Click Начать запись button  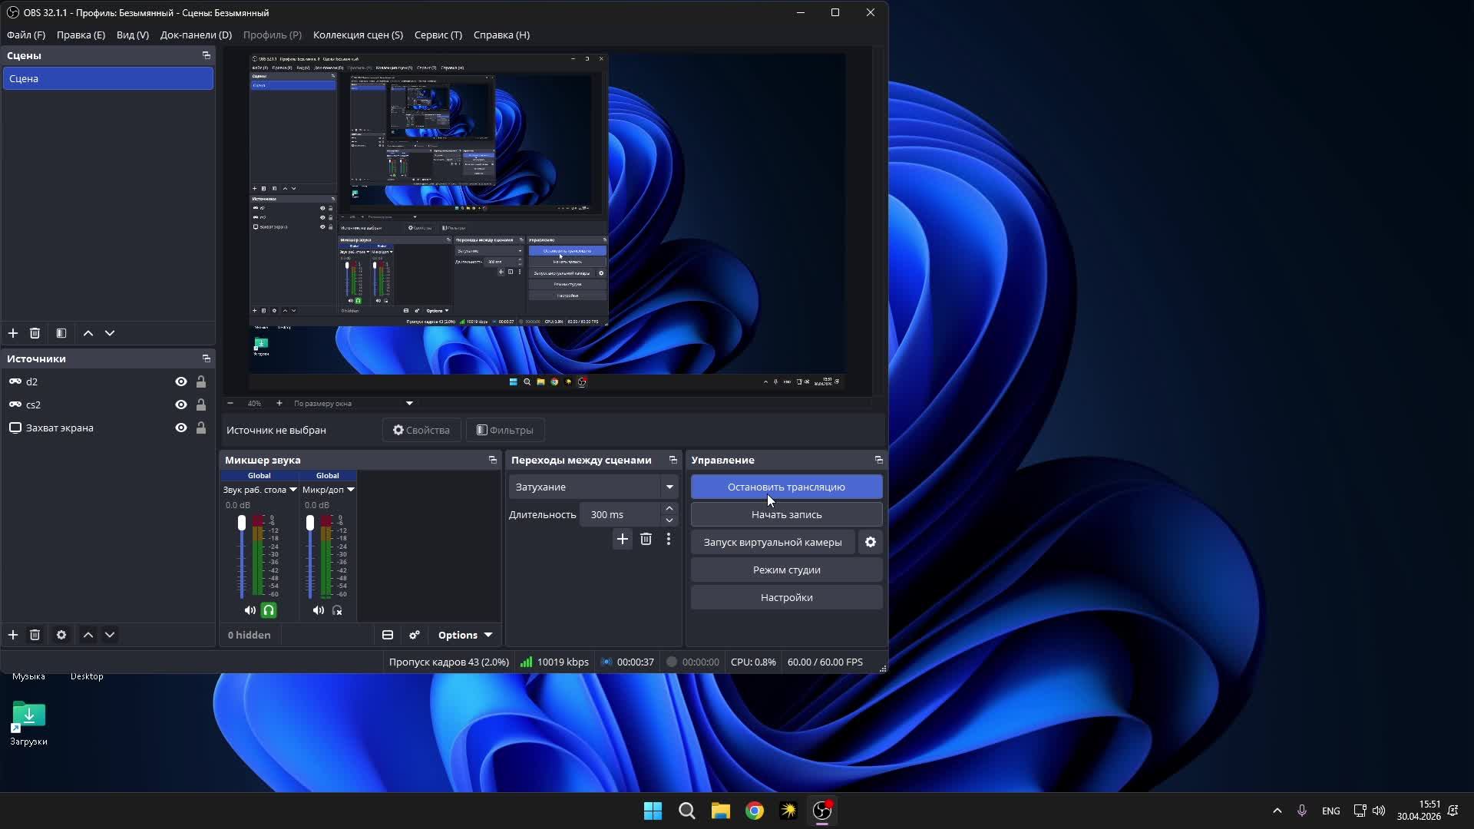(x=786, y=514)
